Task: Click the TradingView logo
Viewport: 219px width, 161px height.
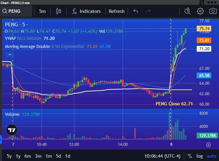Action: 11,130
